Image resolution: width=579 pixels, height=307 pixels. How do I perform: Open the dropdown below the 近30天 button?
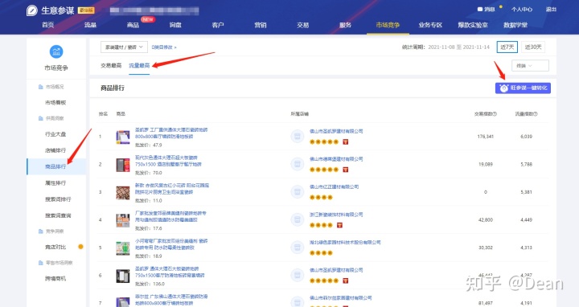point(530,66)
